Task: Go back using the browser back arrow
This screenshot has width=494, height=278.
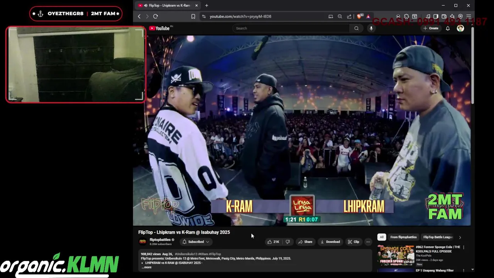Action: pos(139,17)
